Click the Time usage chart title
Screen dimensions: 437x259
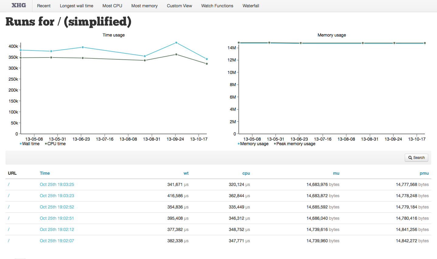click(x=114, y=35)
